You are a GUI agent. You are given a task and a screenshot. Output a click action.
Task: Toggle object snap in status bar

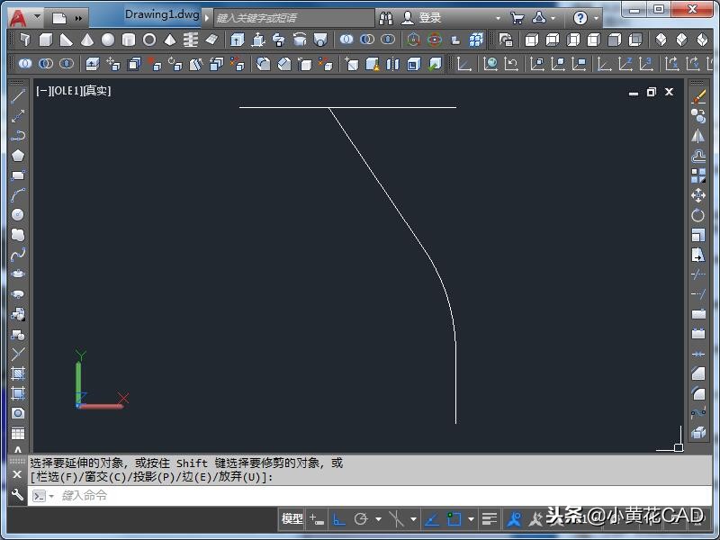pos(454,519)
